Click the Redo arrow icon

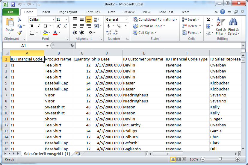[29, 4]
